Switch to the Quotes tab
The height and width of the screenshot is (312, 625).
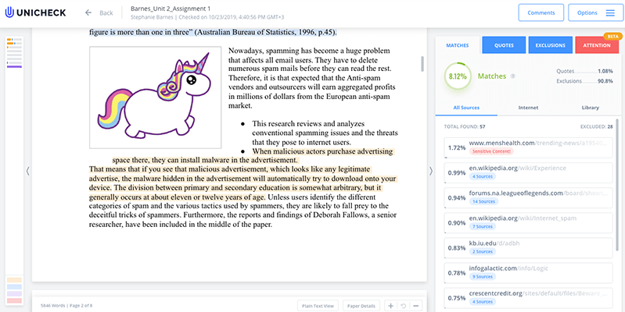pyautogui.click(x=504, y=45)
